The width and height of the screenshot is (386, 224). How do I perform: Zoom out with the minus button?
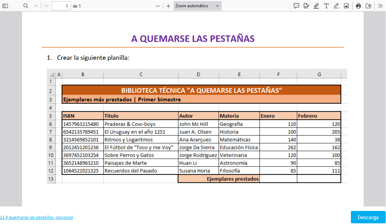(x=158, y=6)
